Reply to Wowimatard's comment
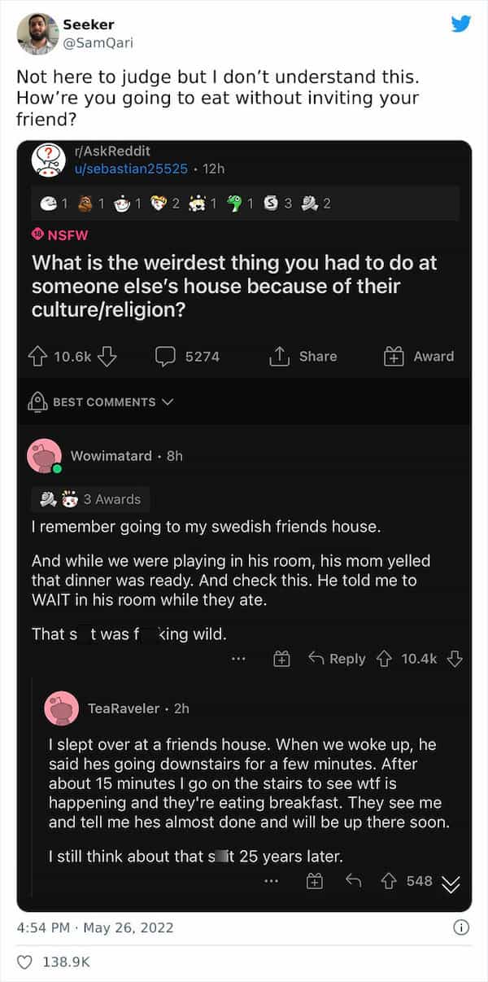Viewport: 488px width, 982px height. click(x=338, y=659)
